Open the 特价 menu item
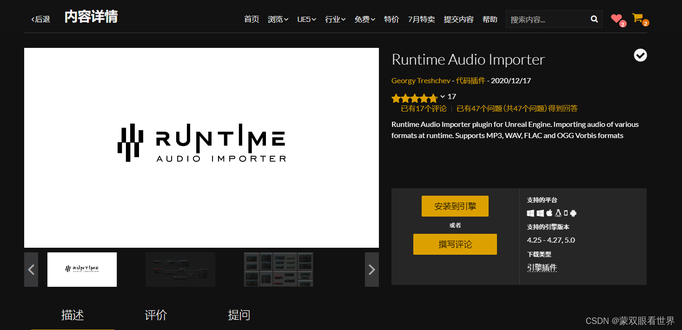The image size is (682, 330). click(391, 19)
